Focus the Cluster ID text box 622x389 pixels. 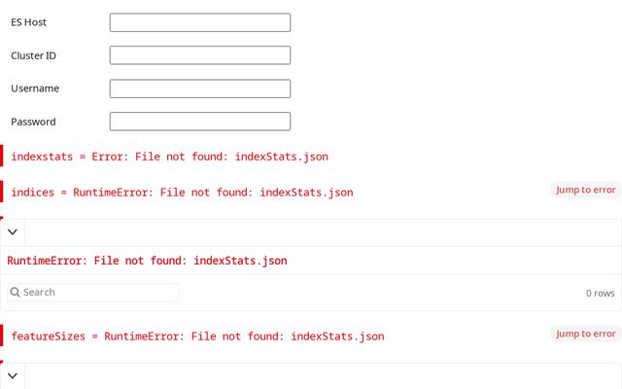(x=199, y=55)
